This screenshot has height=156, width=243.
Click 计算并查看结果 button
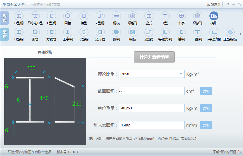154,57
